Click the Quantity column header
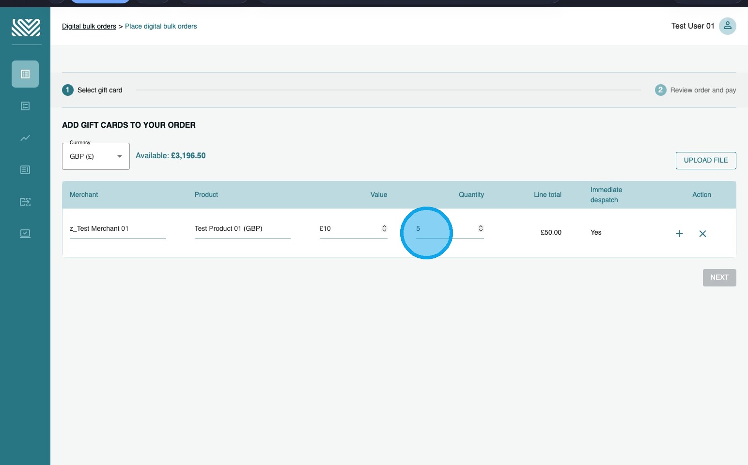 click(x=471, y=195)
